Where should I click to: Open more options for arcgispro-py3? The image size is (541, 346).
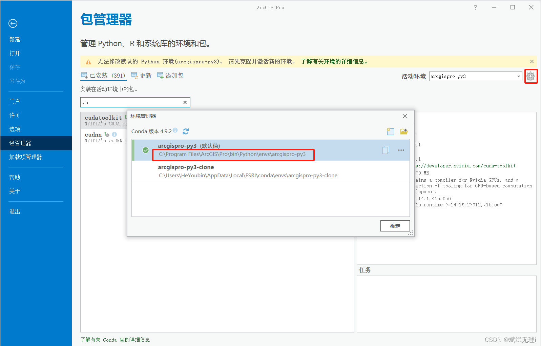tap(401, 150)
